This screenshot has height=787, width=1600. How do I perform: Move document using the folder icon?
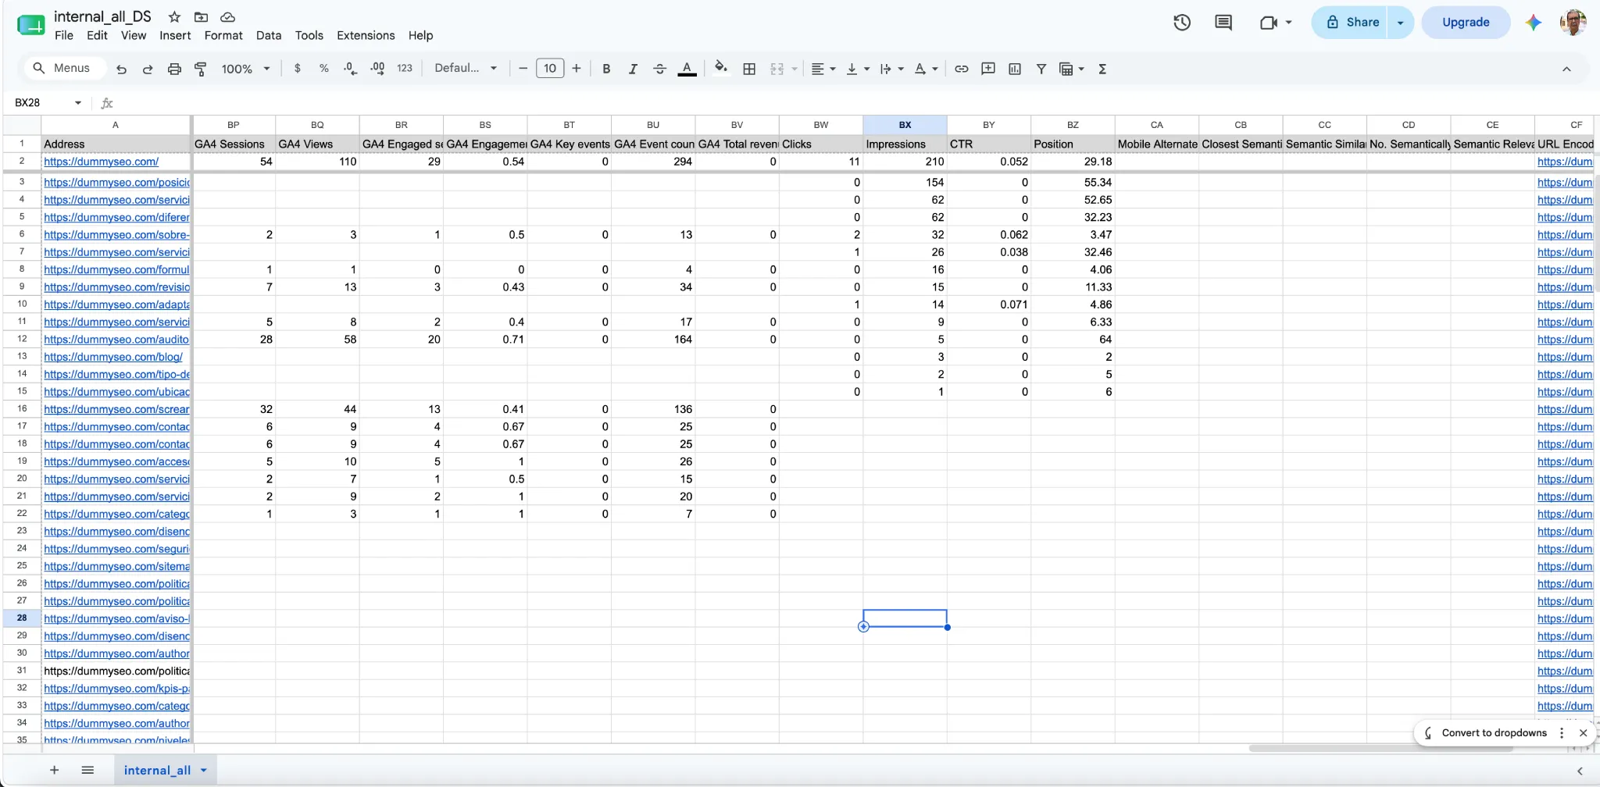[201, 17]
